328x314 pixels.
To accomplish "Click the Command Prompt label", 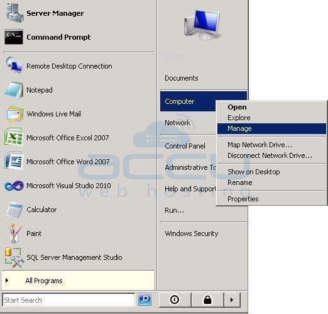I will click(x=58, y=37).
